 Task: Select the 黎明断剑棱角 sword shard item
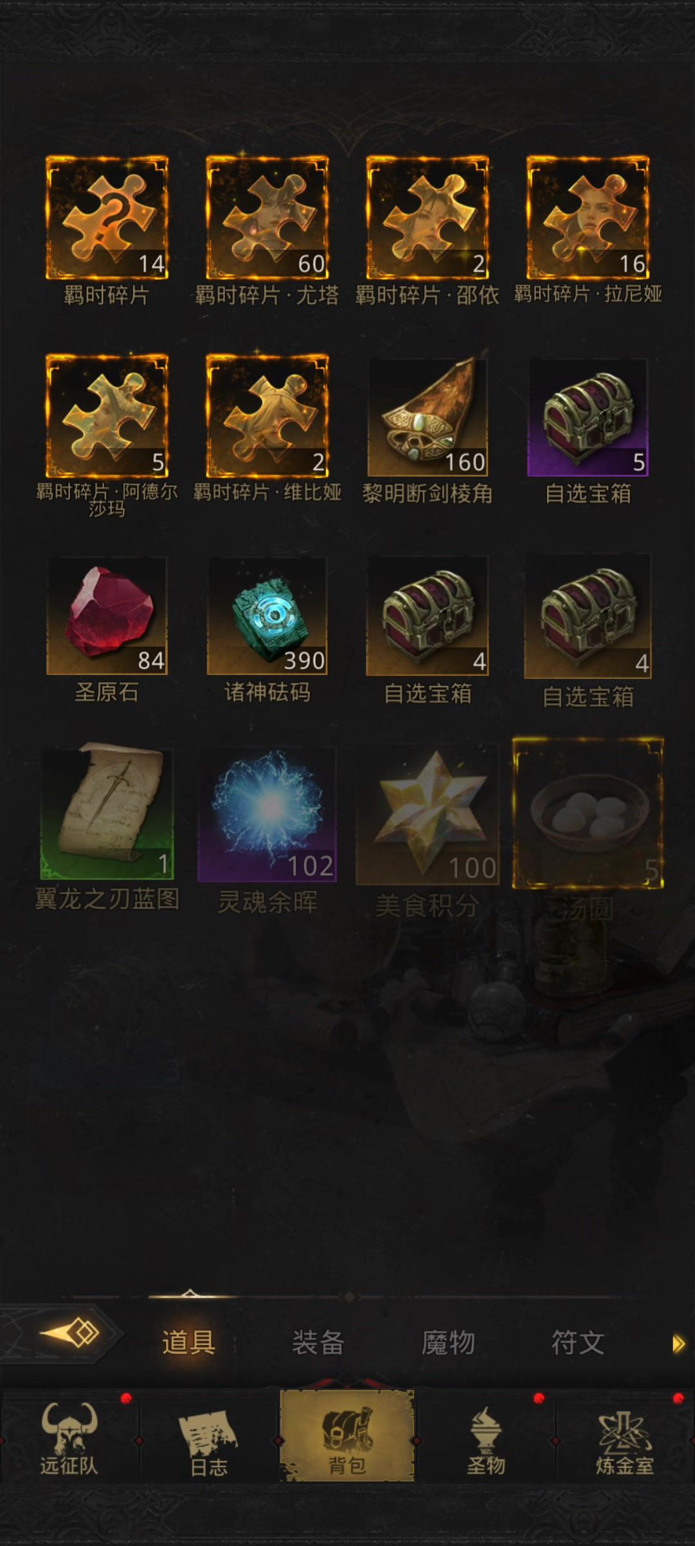(427, 417)
